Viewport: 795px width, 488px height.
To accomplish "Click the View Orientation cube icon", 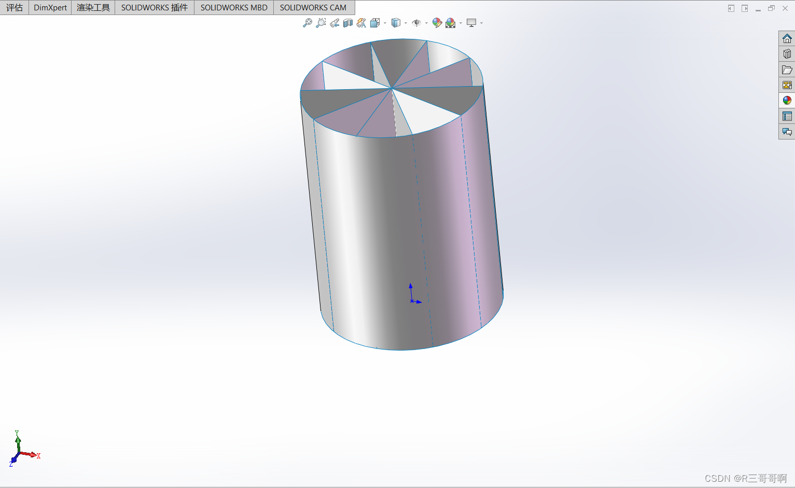I will tap(375, 23).
